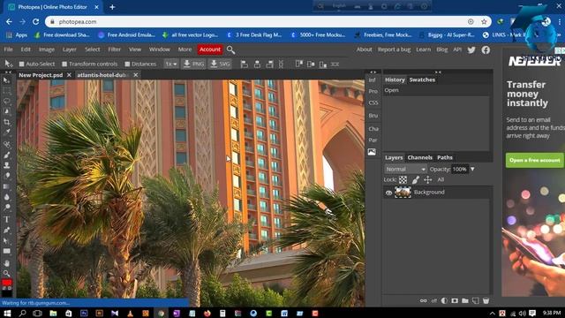Select the Brush tool
Image resolution: width=565 pixels, height=318 pixels.
coord(6,155)
